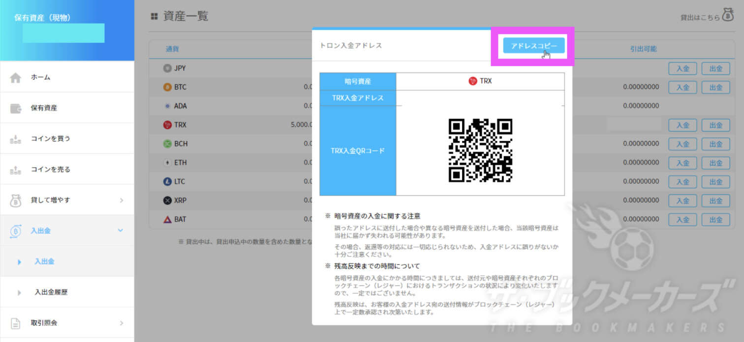The image size is (744, 342).
Task: Click 入金 button in ETH row
Action: [x=682, y=163]
